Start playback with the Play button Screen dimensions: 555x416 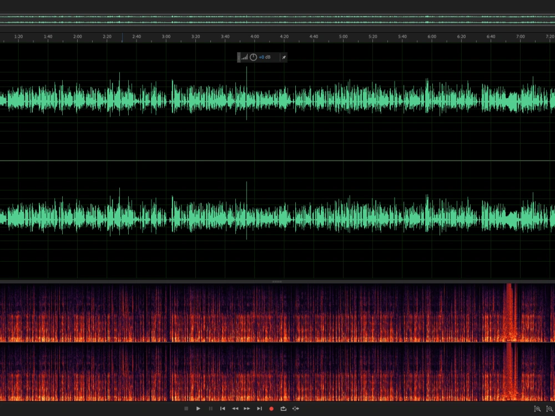pyautogui.click(x=198, y=409)
